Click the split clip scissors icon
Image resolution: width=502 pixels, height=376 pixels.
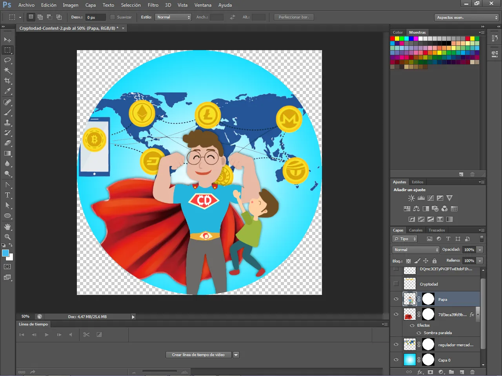click(87, 334)
